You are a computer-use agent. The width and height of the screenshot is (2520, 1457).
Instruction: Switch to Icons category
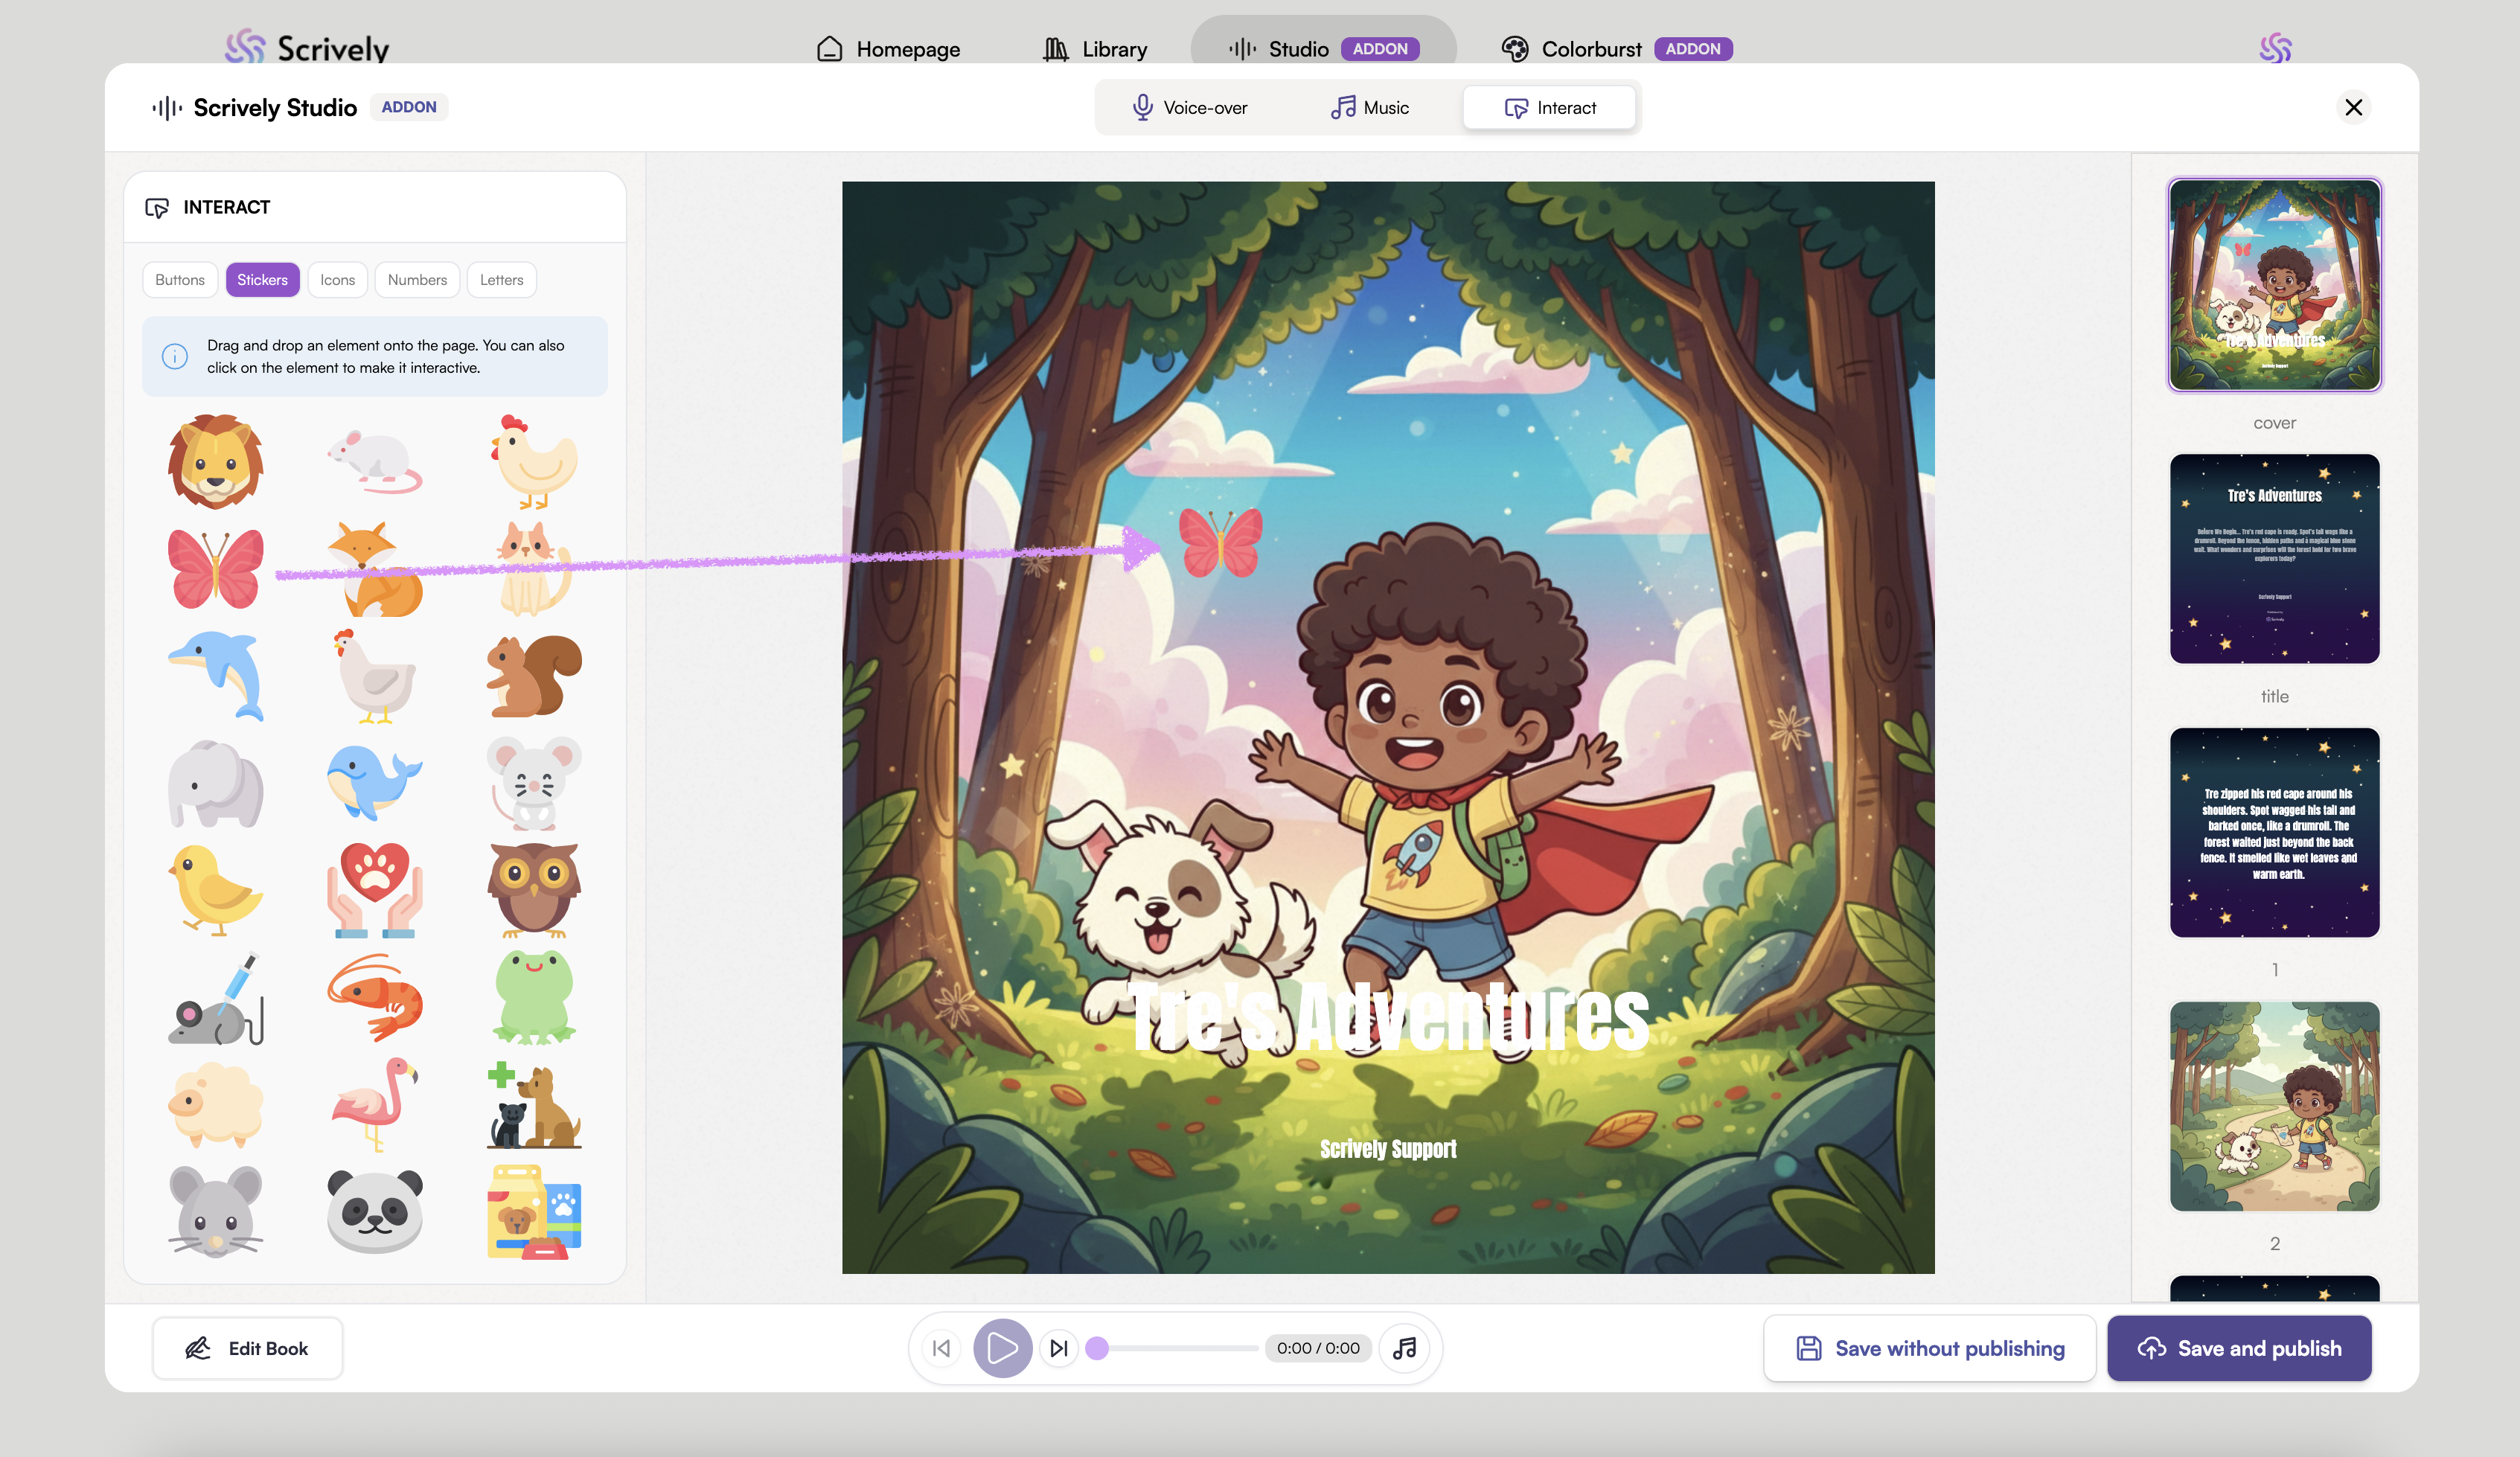(337, 280)
